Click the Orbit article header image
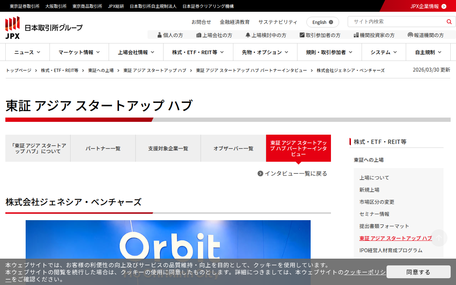The width and height of the screenshot is (456, 285). tap(168, 253)
